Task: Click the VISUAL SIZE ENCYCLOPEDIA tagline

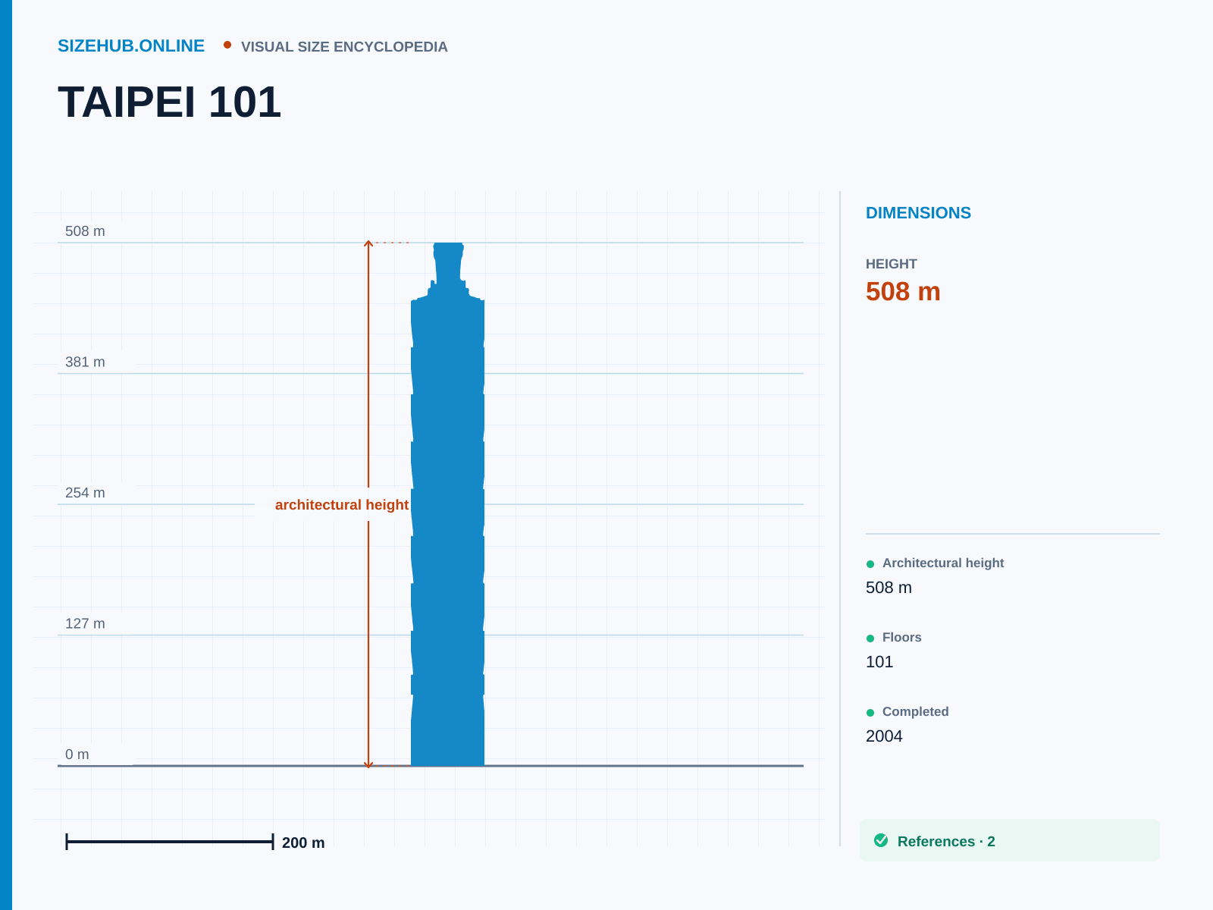Action: 344,47
